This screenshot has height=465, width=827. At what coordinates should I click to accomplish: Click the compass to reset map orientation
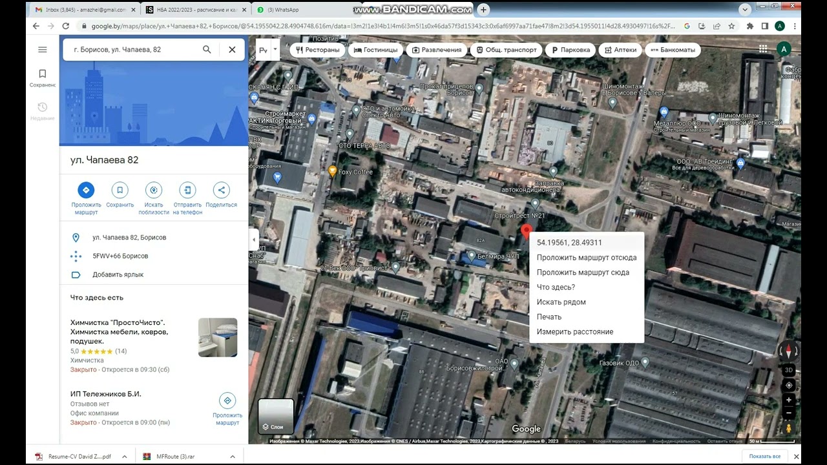click(788, 351)
